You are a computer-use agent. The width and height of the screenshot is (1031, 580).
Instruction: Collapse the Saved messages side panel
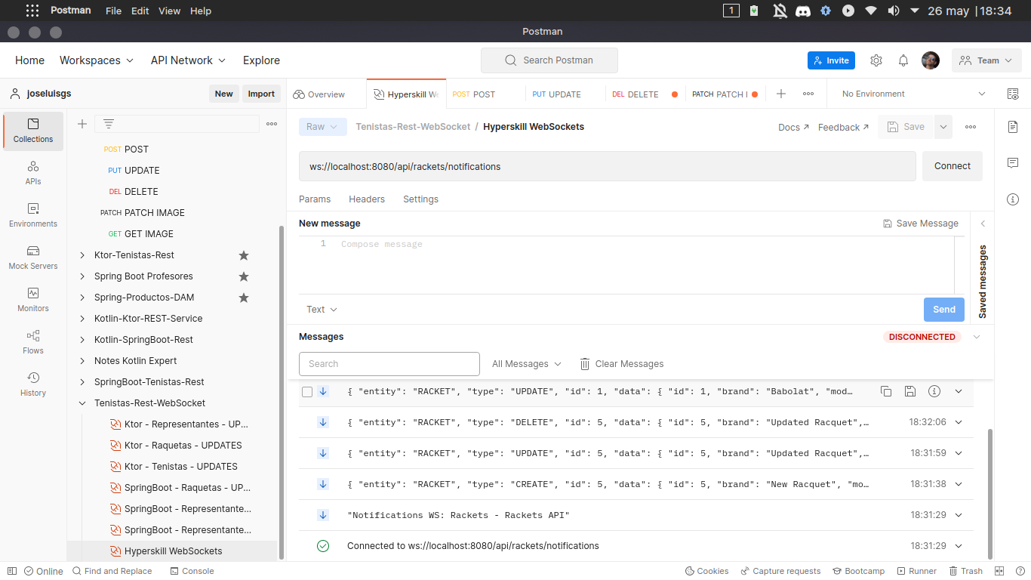coord(983,224)
